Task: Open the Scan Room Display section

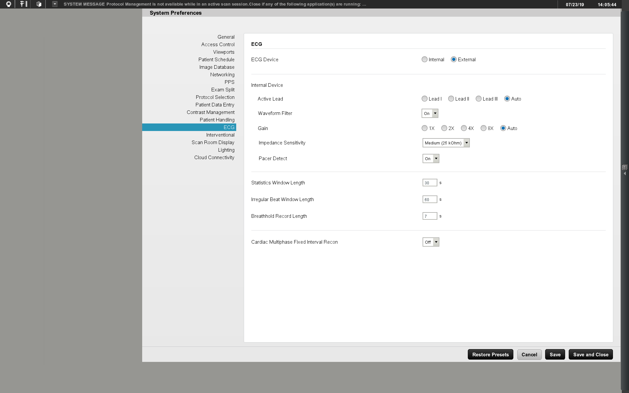Action: click(213, 142)
